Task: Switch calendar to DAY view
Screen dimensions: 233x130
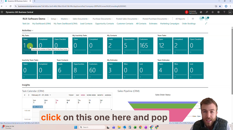Action: click(x=78, y=95)
